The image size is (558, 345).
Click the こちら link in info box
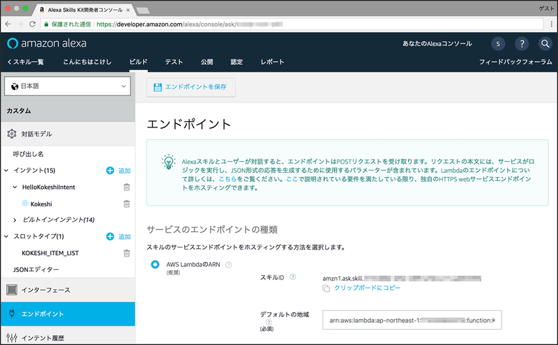point(228,179)
